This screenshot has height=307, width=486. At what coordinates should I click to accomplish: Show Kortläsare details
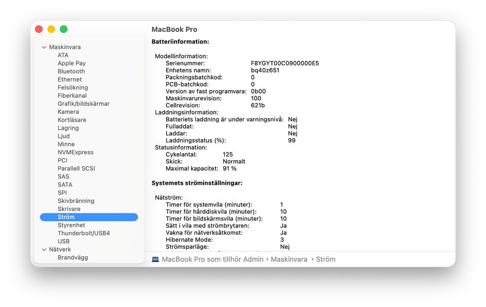tap(72, 120)
